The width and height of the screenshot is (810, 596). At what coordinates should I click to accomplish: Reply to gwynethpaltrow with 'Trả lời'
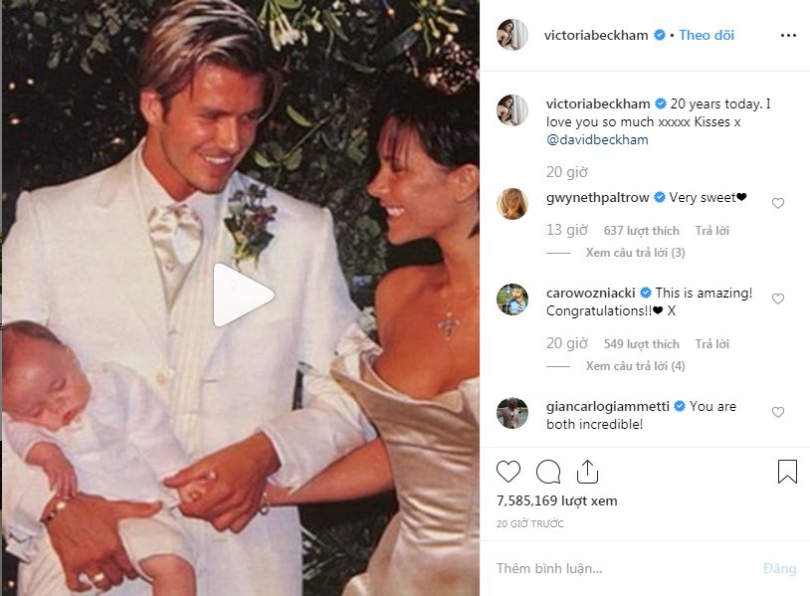click(x=711, y=231)
